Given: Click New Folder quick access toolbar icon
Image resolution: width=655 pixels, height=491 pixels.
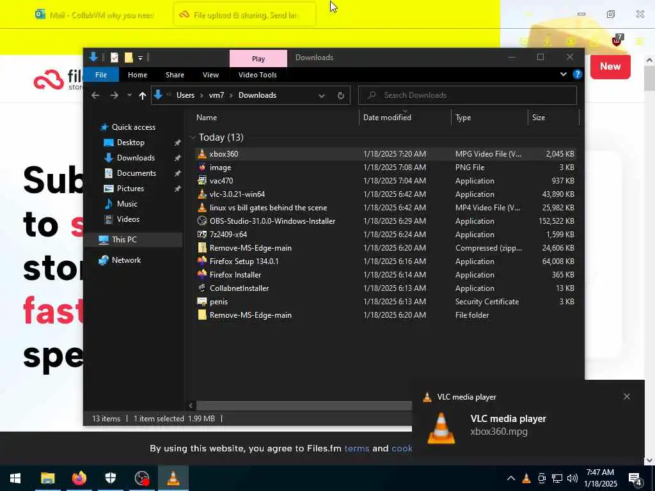Looking at the screenshot, I should [x=129, y=57].
